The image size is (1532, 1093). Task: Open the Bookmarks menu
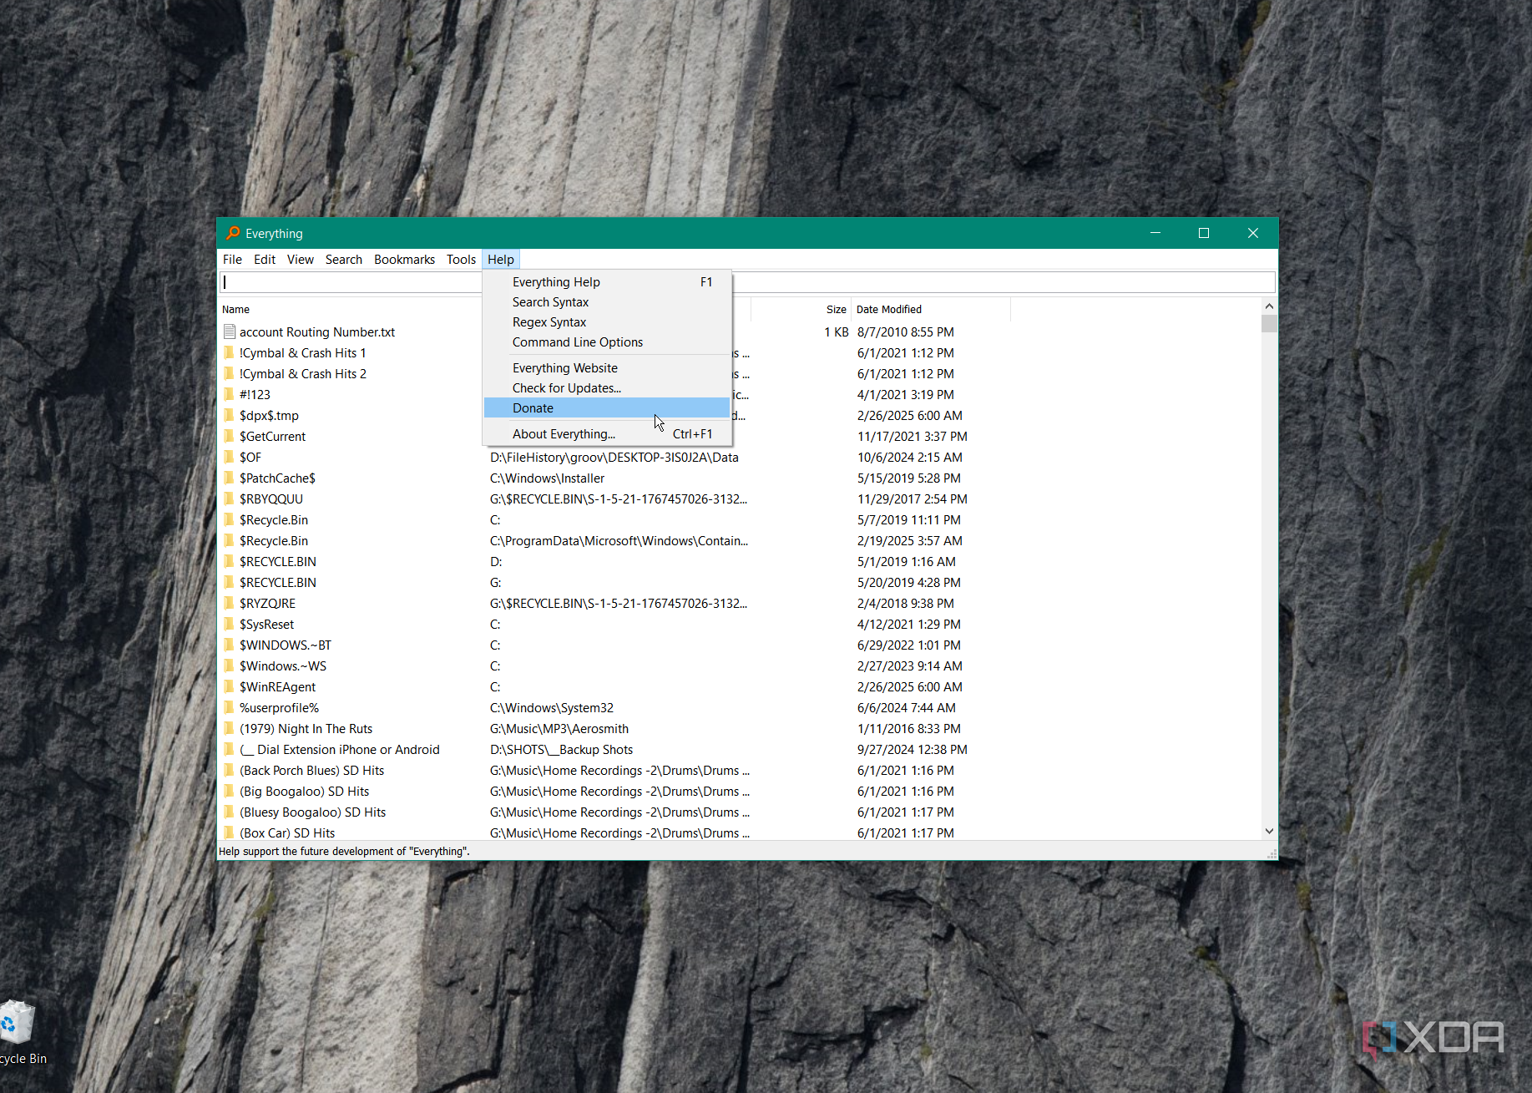tap(404, 260)
